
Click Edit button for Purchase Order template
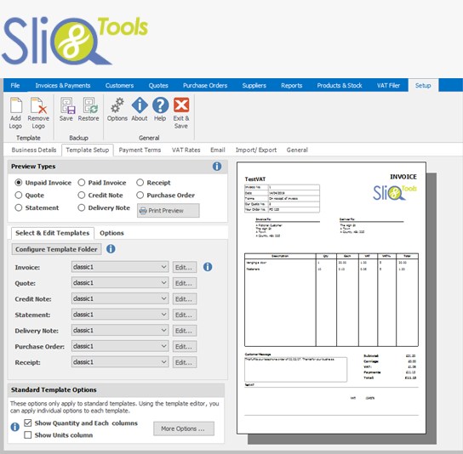tap(185, 347)
